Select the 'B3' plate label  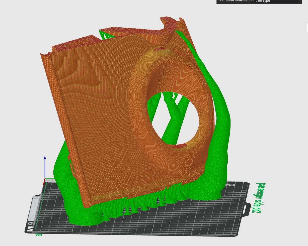38,235
